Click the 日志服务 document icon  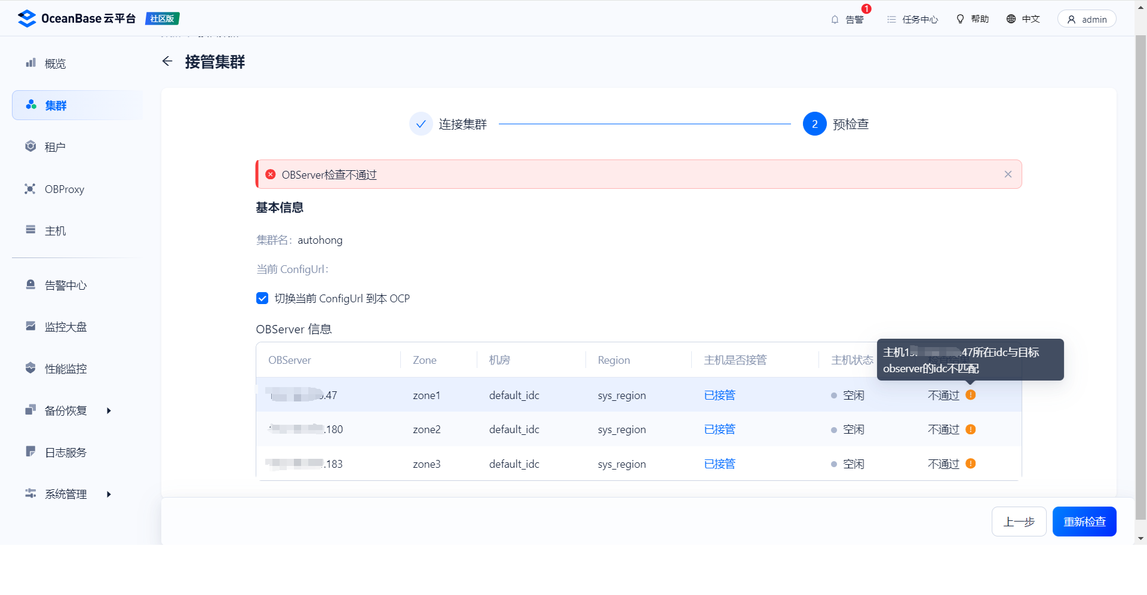coord(30,451)
